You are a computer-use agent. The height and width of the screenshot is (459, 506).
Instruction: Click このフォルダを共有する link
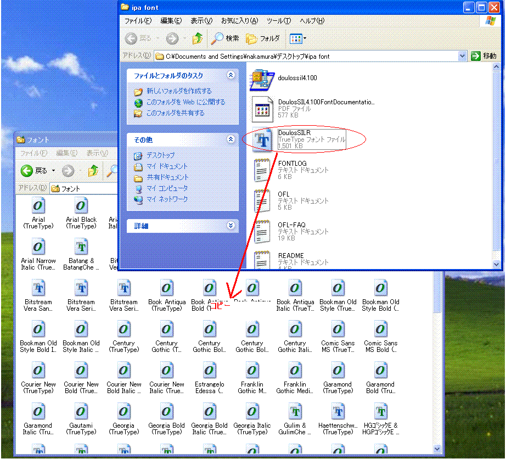[175, 113]
